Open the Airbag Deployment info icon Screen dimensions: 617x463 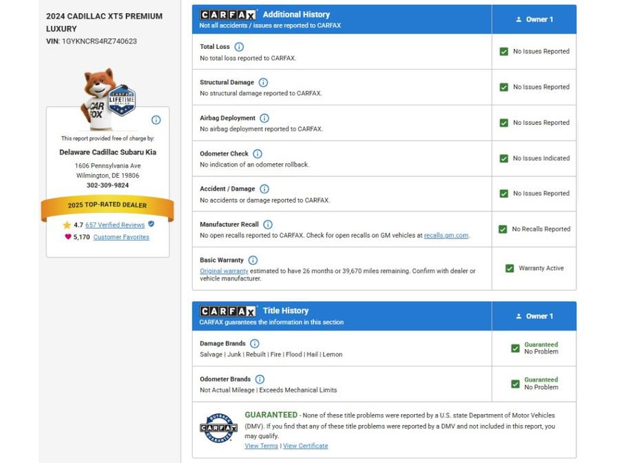[x=264, y=118]
